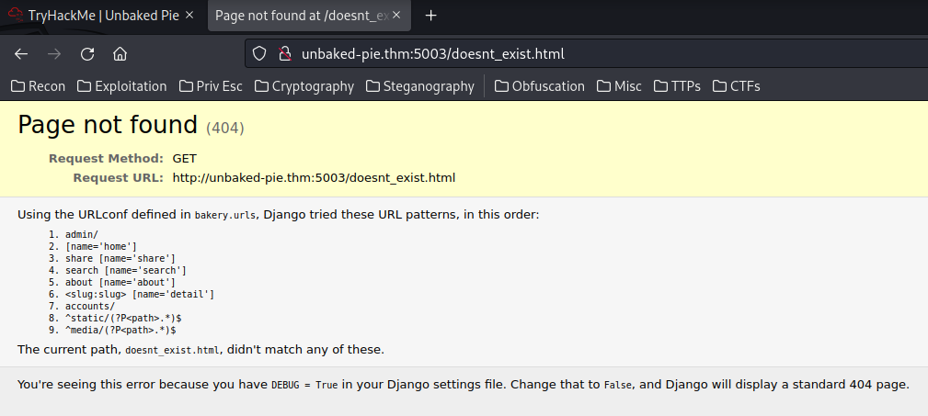Click the (404) status code text
This screenshot has height=416, width=928.
[225, 128]
